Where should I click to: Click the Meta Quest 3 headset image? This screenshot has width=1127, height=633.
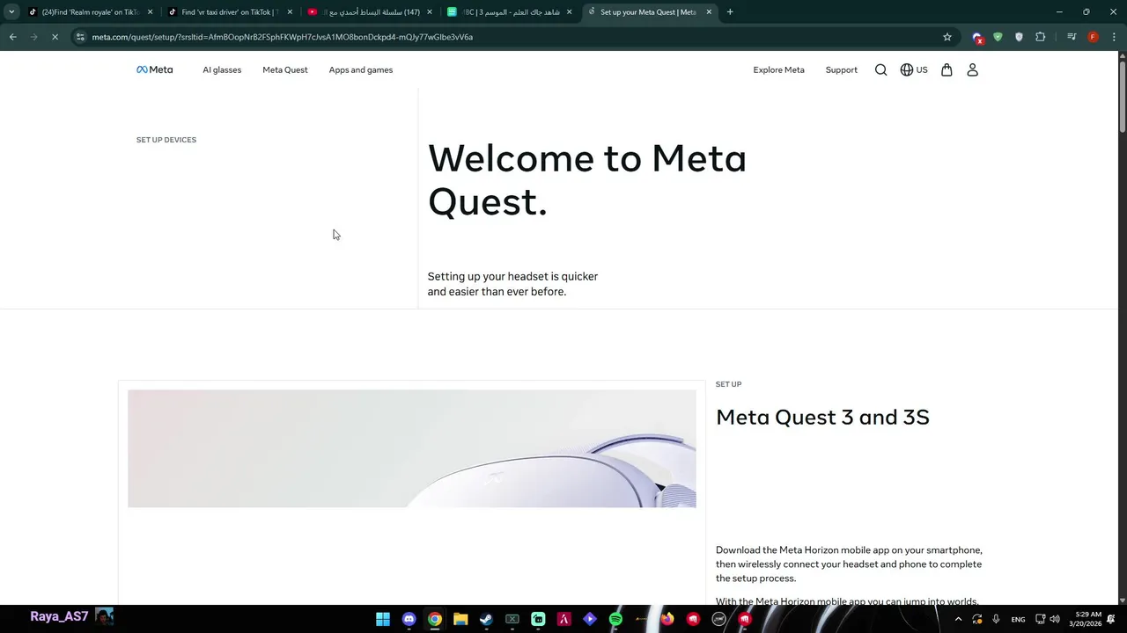point(412,448)
